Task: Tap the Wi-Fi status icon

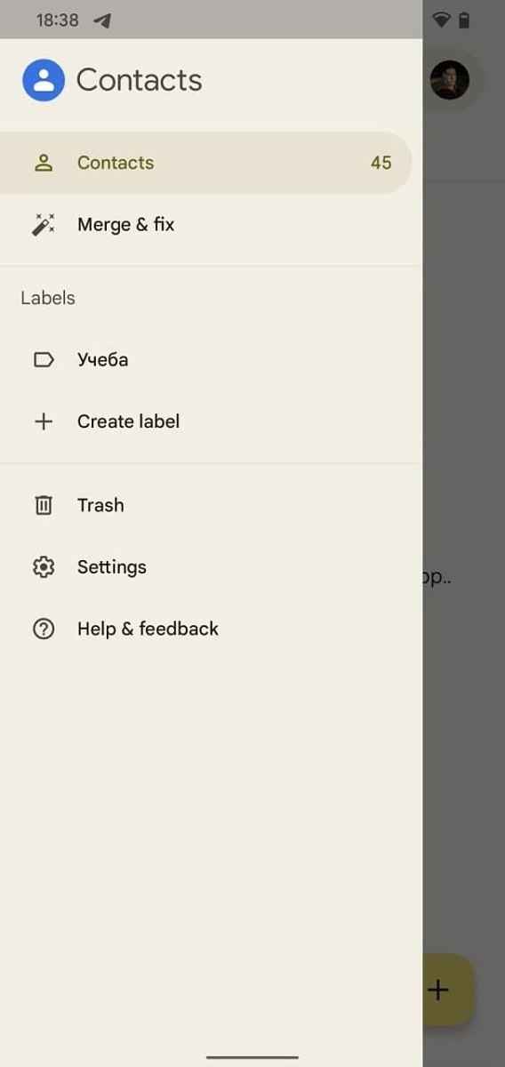Action: pyautogui.click(x=441, y=20)
